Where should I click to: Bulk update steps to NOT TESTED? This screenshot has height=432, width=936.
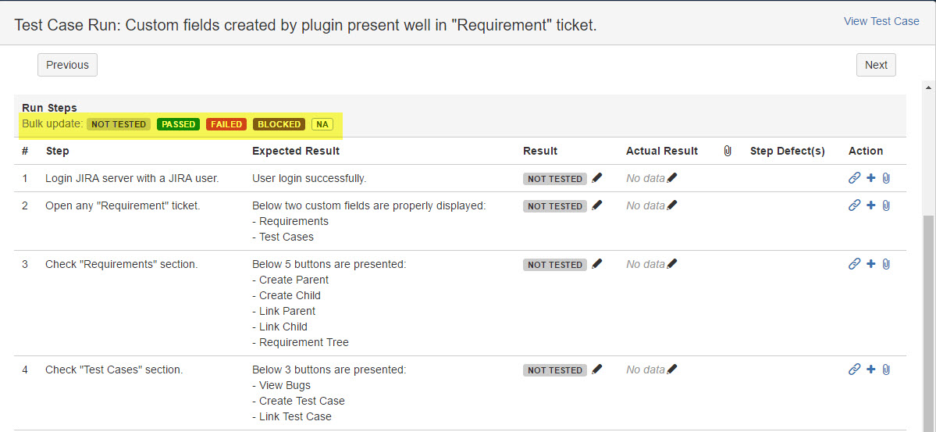(119, 124)
